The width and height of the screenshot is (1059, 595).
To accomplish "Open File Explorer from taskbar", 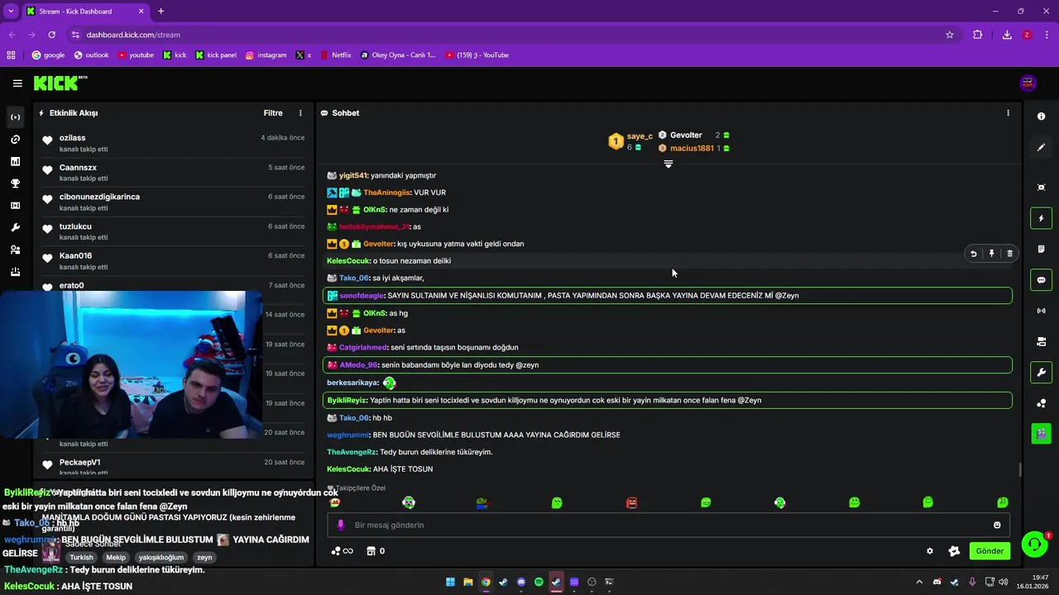I will point(468,582).
